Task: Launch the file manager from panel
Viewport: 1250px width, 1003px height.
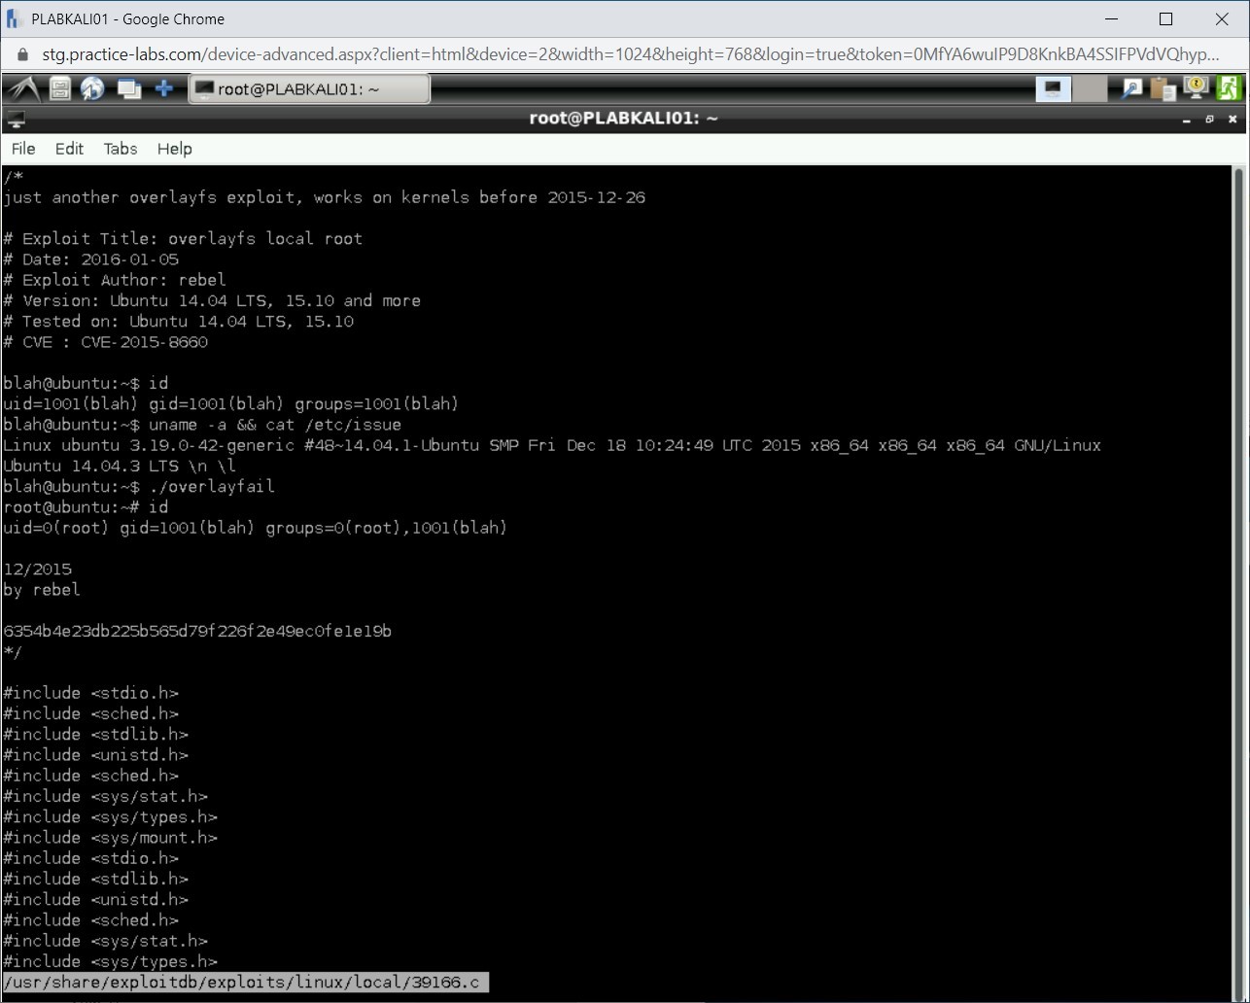Action: [60, 89]
